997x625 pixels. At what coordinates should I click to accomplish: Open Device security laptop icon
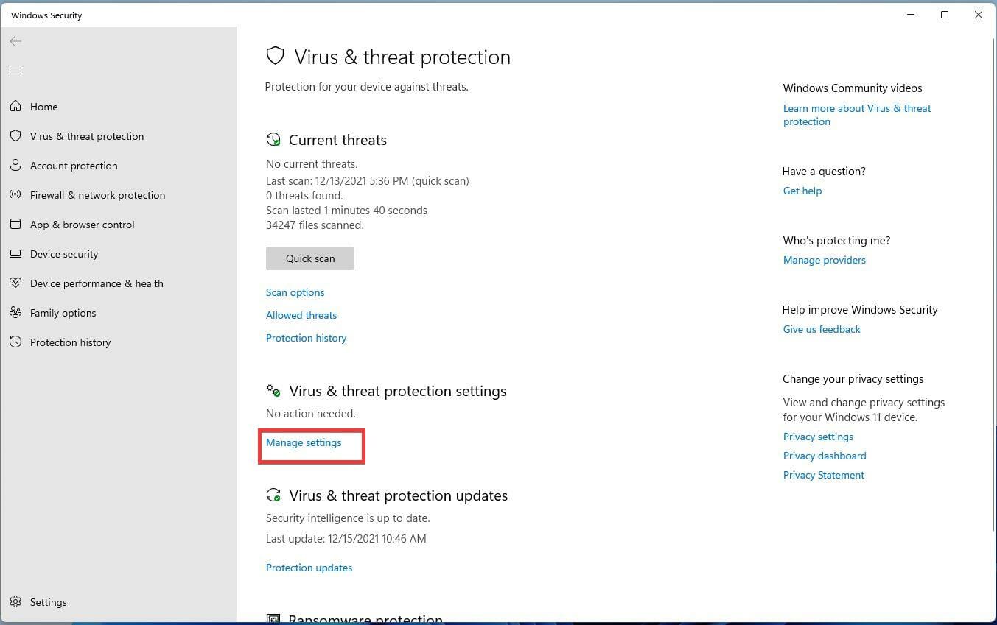(15, 254)
